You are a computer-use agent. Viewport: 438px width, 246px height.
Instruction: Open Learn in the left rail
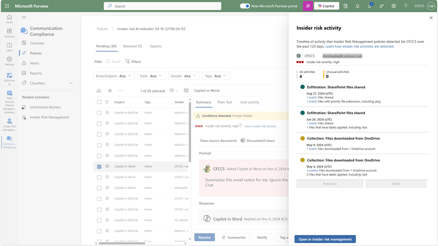tap(9, 47)
